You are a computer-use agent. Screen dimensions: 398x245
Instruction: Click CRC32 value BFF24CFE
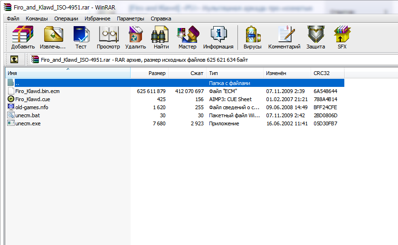coord(325,107)
